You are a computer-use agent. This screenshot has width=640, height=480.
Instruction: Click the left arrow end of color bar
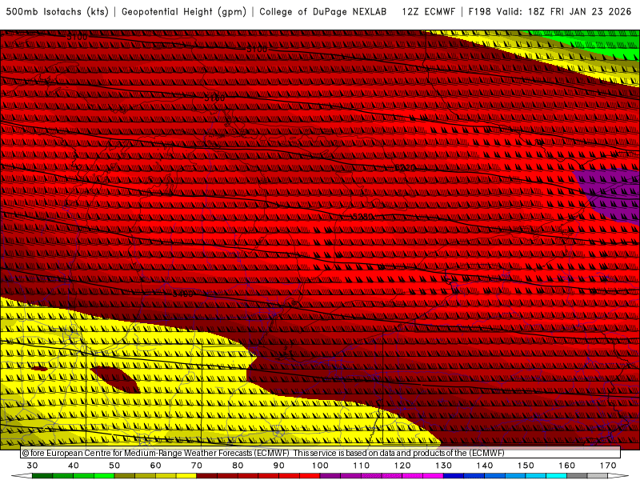pos(22,476)
